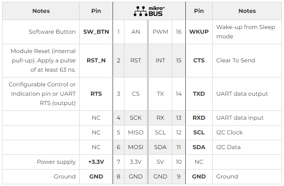Click the Clear To Send description

coord(236,60)
